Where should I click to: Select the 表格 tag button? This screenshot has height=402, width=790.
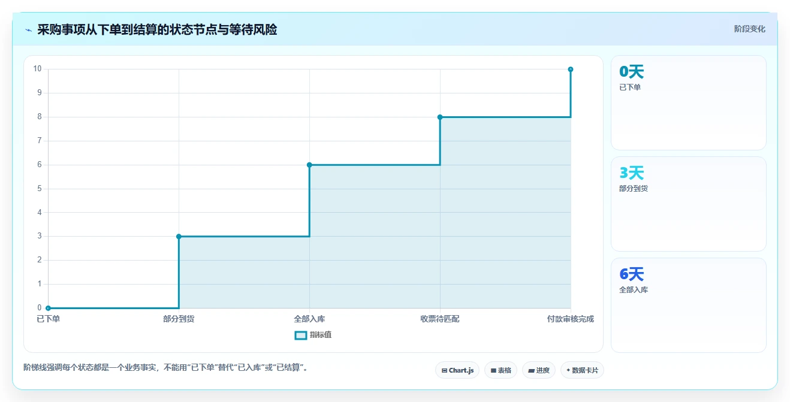pyautogui.click(x=500, y=370)
